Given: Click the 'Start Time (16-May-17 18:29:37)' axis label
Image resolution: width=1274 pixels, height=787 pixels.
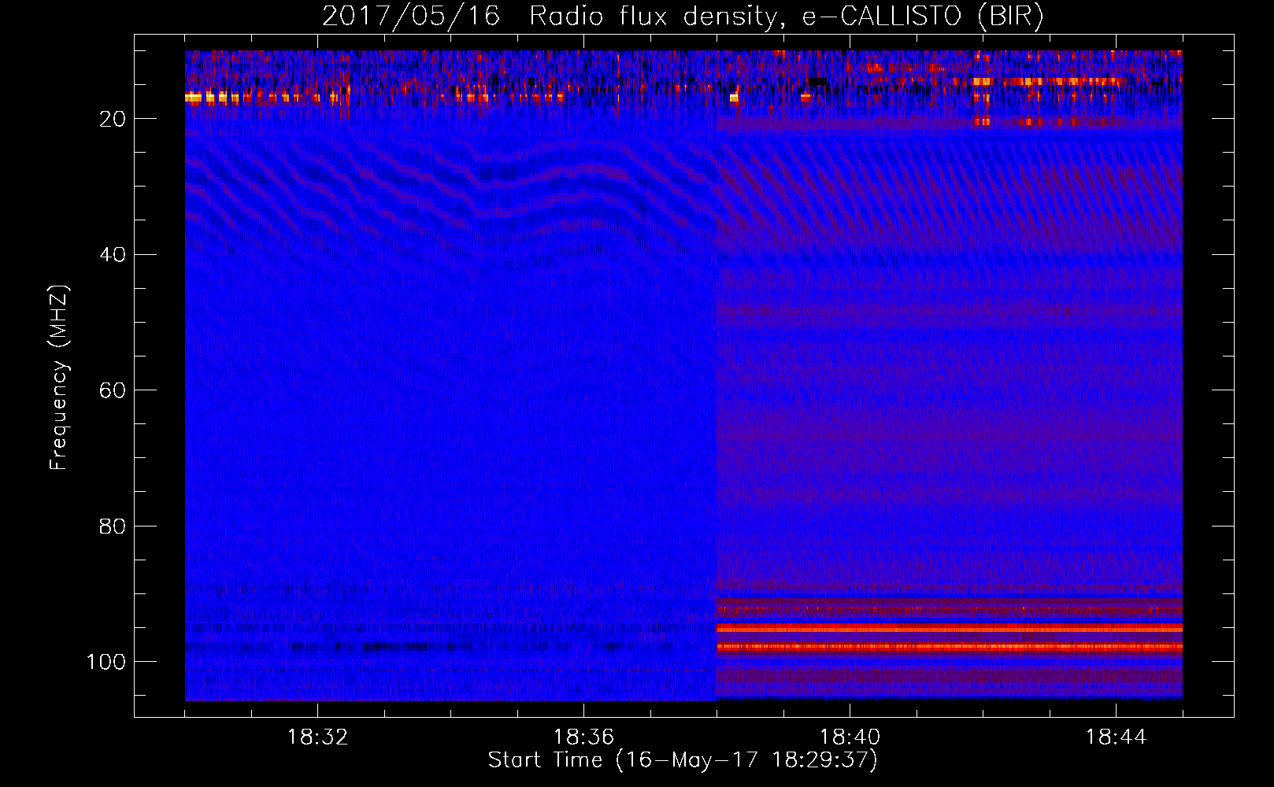Looking at the screenshot, I should click(683, 760).
